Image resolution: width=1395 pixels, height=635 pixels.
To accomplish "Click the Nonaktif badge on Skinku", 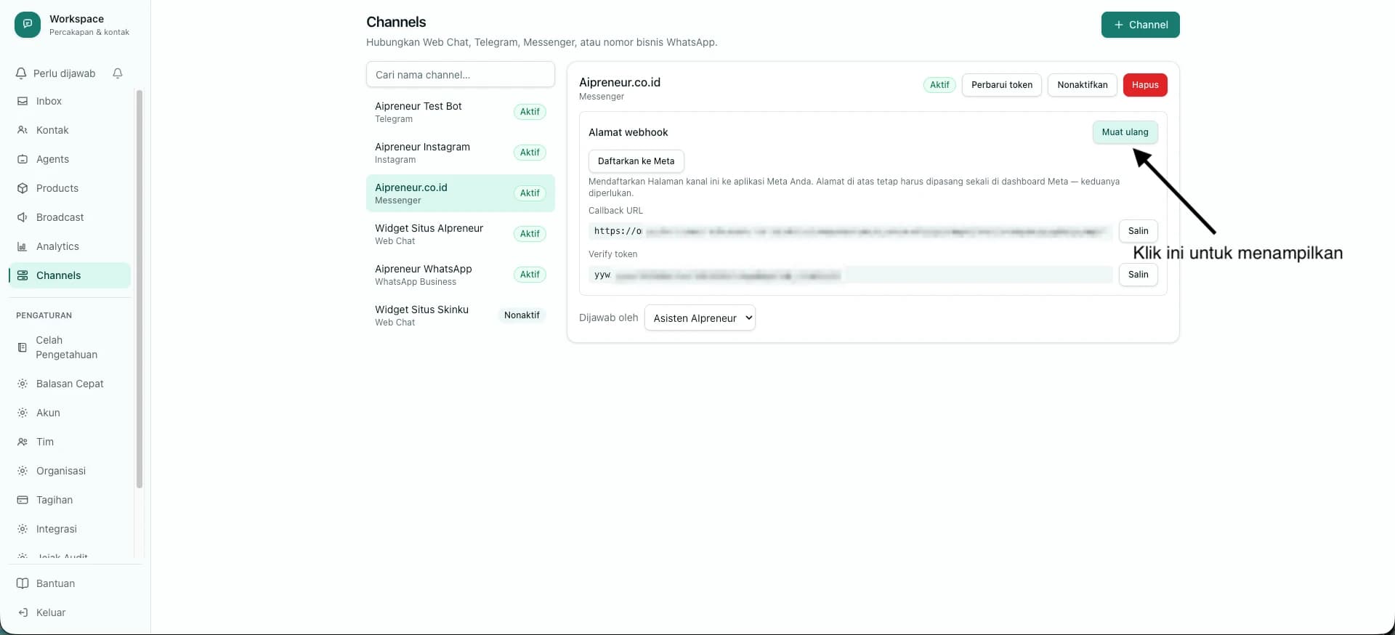I will tap(522, 315).
